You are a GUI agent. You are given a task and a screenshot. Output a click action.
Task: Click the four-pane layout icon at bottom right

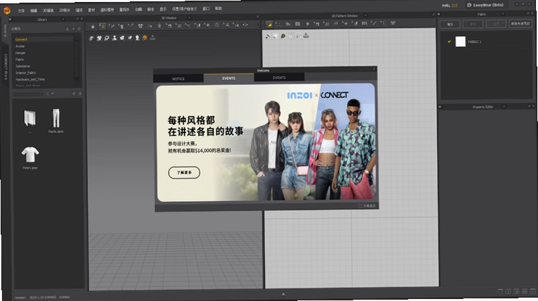[524, 291]
